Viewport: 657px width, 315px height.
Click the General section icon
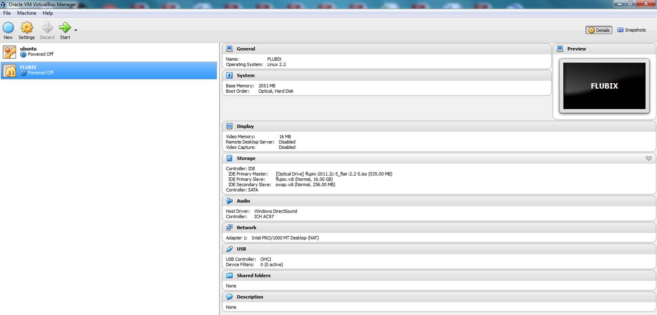pyautogui.click(x=229, y=49)
